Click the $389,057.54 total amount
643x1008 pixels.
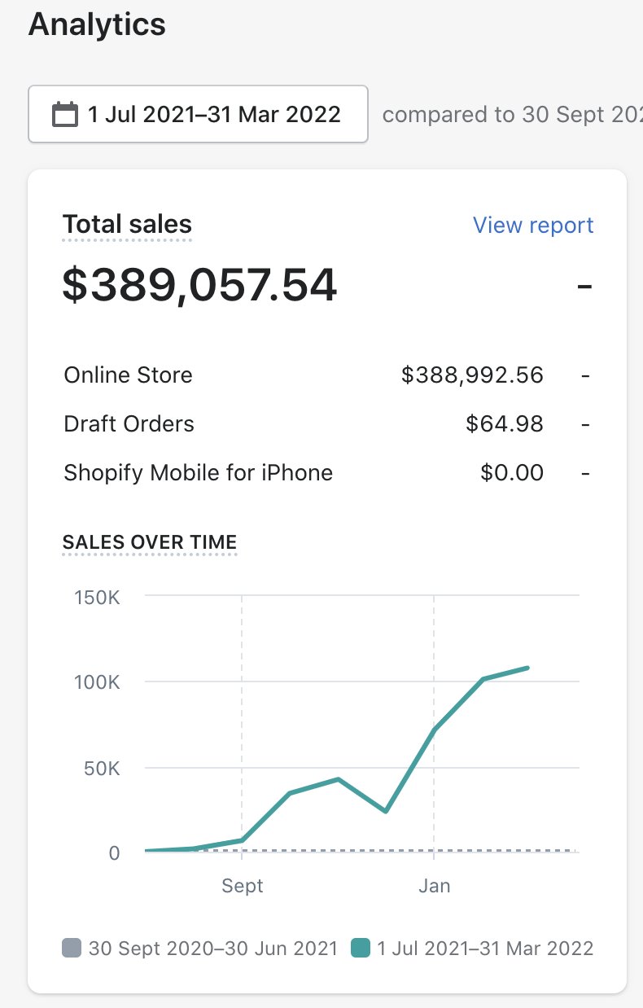click(x=199, y=285)
